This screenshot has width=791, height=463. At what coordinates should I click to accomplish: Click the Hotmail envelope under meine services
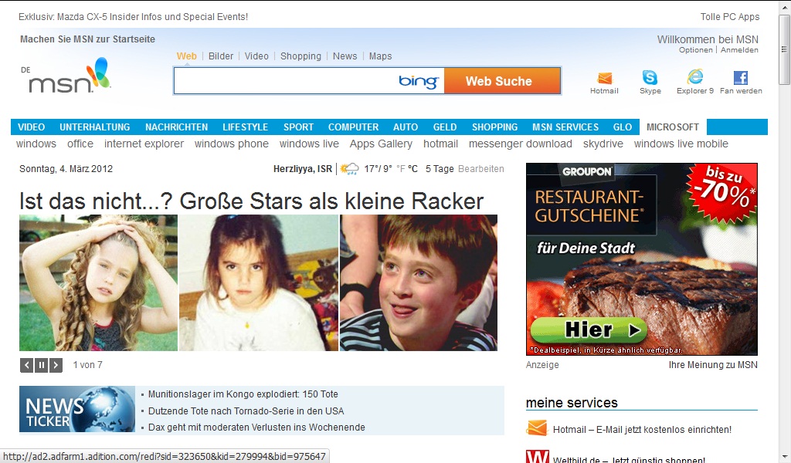537,428
